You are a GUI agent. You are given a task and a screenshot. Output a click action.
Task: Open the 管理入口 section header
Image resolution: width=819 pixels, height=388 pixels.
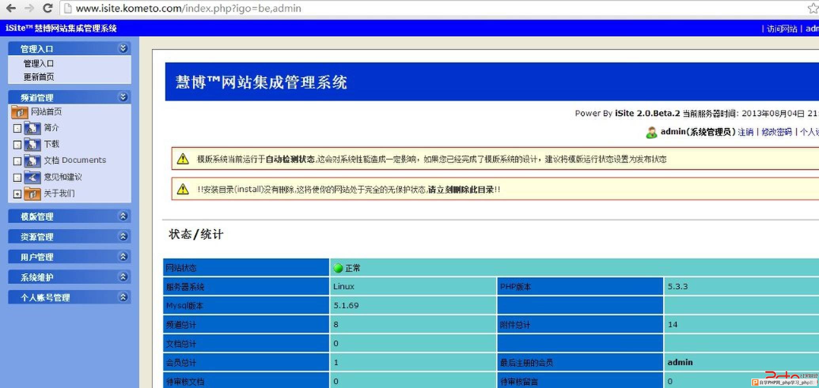click(70, 49)
